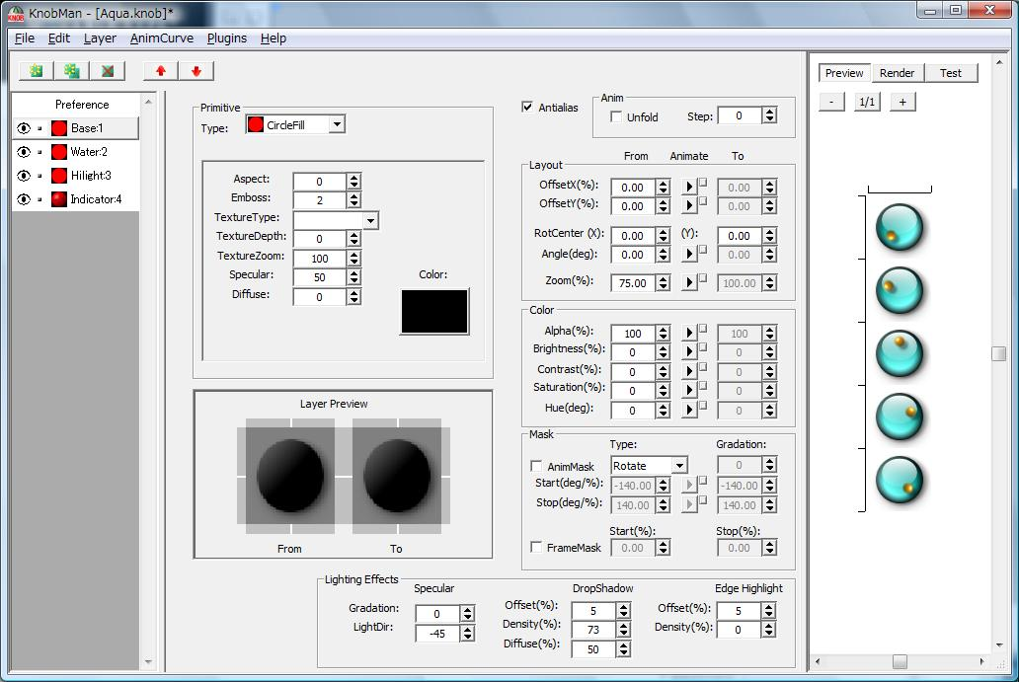Click the 1/1 preview zoom reset button
The height and width of the screenshot is (682, 1019).
point(867,102)
